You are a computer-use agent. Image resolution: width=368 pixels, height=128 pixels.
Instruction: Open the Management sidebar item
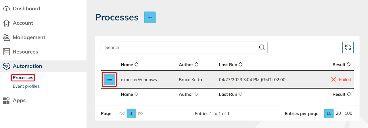point(29,37)
